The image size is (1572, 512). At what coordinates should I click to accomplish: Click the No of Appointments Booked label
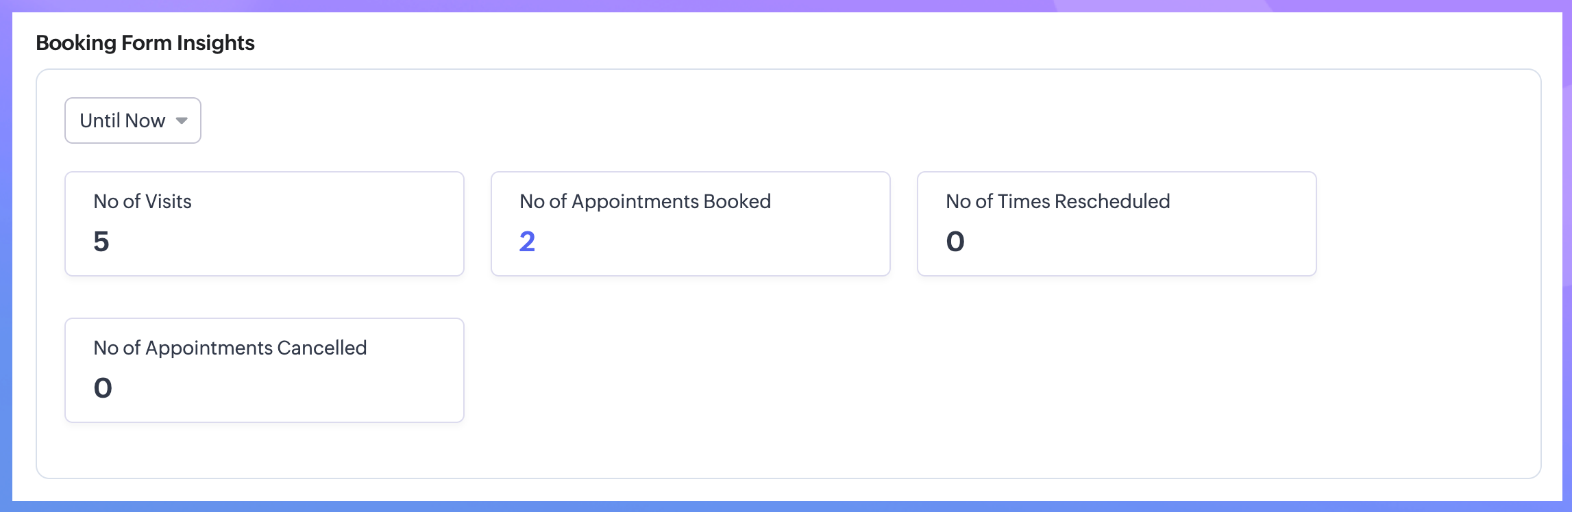(x=645, y=201)
